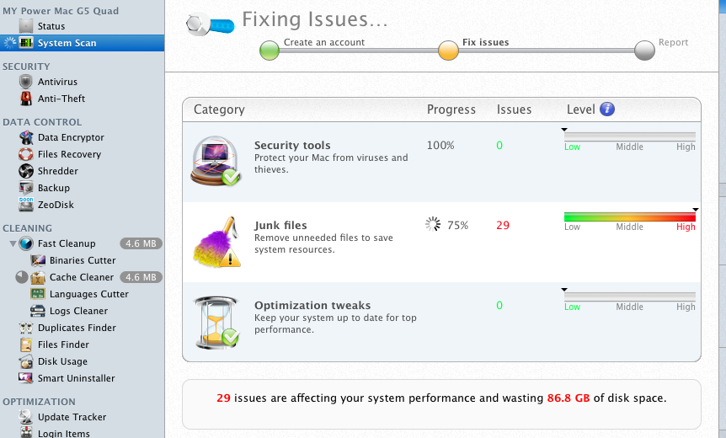Select the Create an account step circle
The height and width of the screenshot is (438, 726).
(270, 51)
